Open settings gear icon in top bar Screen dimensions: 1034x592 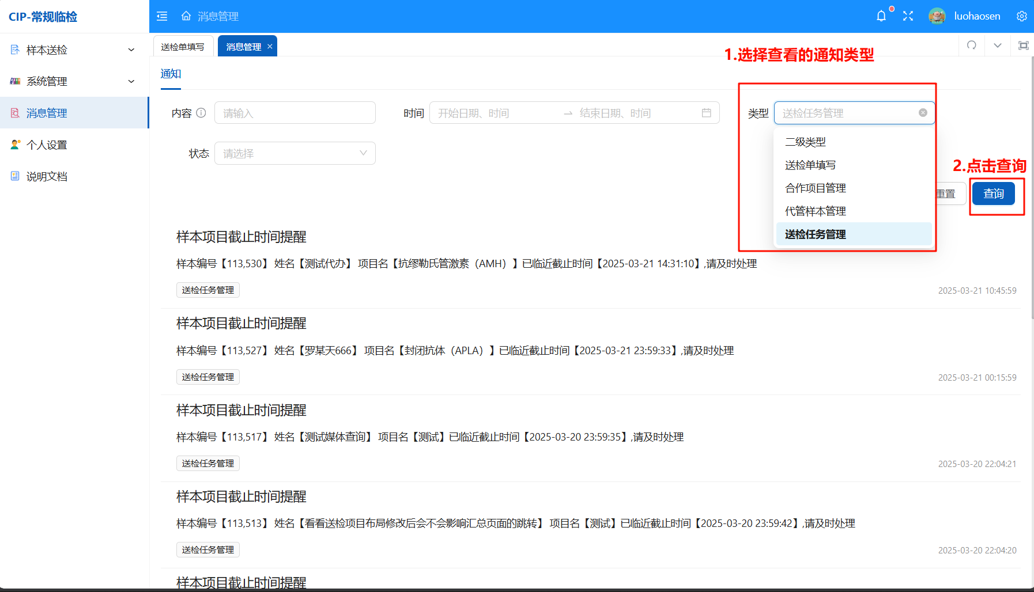pyautogui.click(x=1021, y=16)
